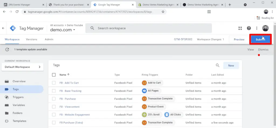
Task: Open the Google apps grid icon
Action: click(240, 28)
